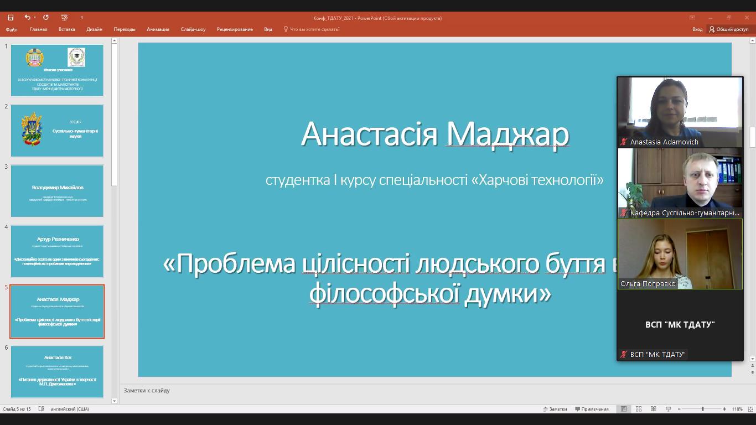
Task: Select slide 3 thumbnail 'Володимир Михайлов'
Action: 57,191
